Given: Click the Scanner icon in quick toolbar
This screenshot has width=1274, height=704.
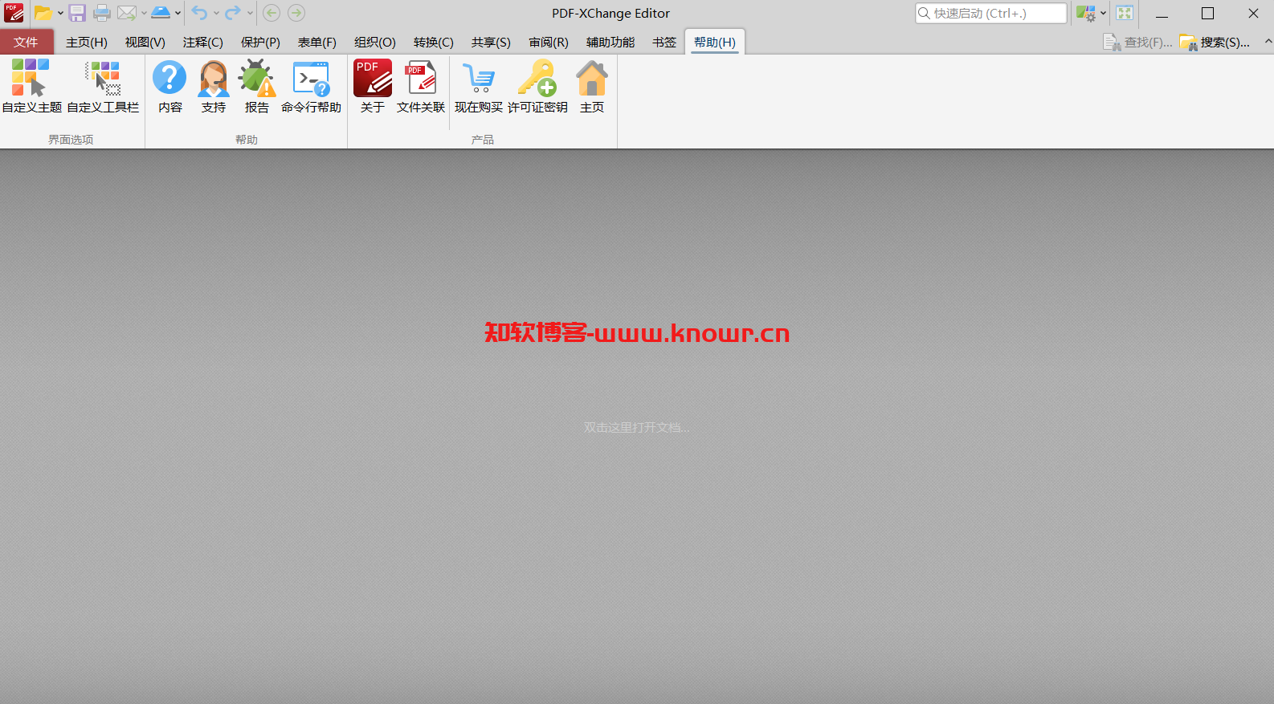Looking at the screenshot, I should (x=161, y=13).
